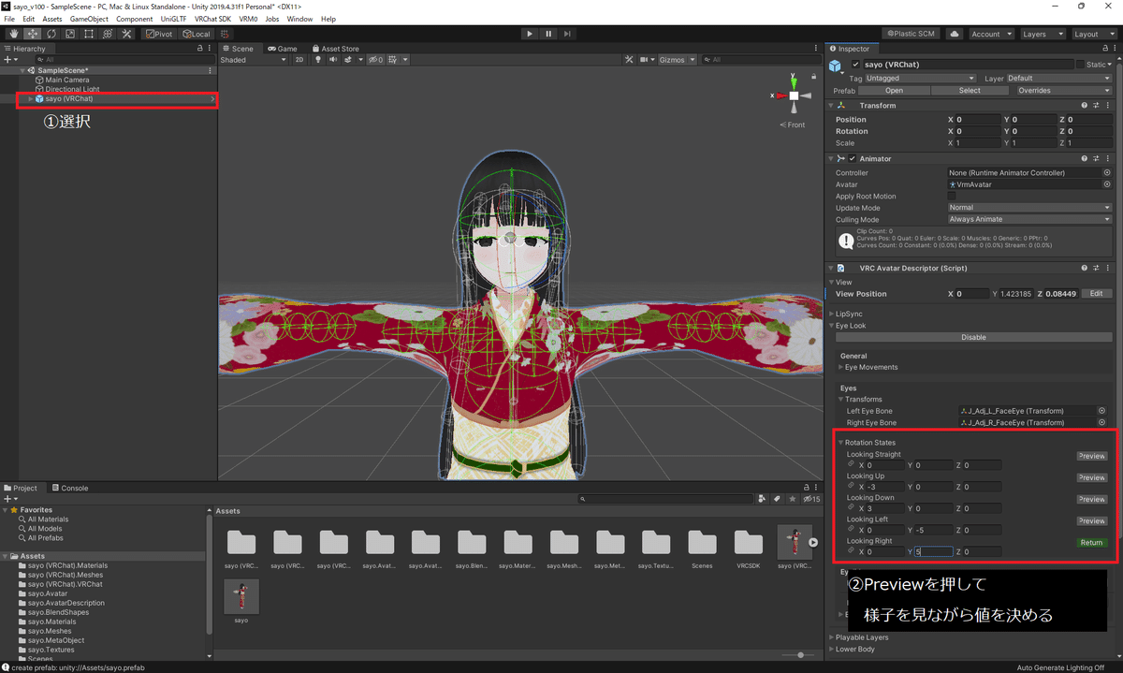1123x673 pixels.
Task: Select the Move tool
Action: pos(32,34)
